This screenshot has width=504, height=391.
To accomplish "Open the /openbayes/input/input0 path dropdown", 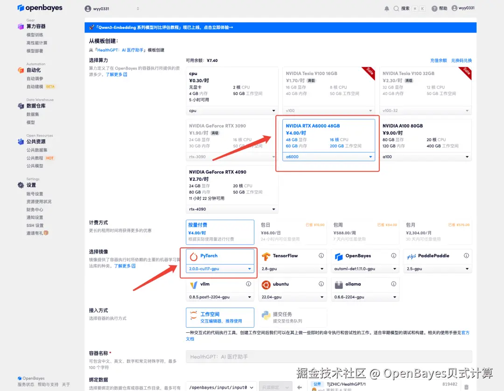I will (x=221, y=387).
